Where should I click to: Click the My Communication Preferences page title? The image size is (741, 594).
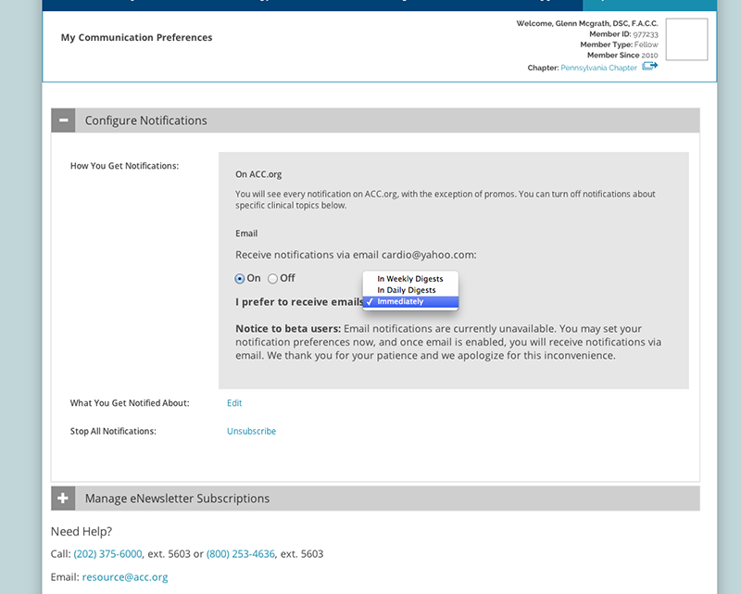pos(136,38)
